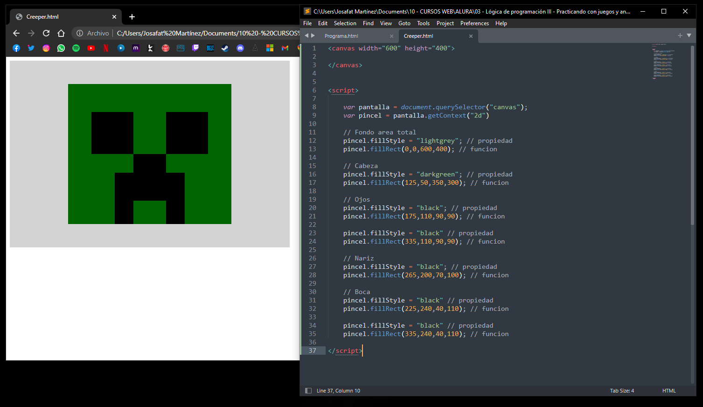Open the Twitch bookmark

point(195,48)
